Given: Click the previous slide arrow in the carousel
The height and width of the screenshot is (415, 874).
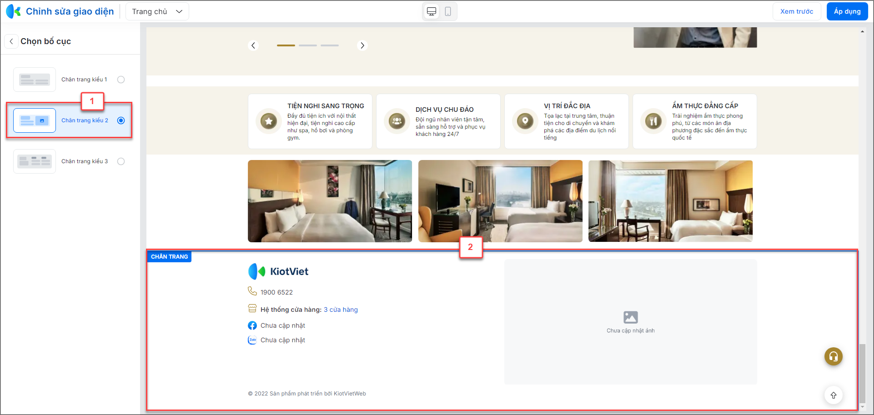Looking at the screenshot, I should tap(254, 45).
